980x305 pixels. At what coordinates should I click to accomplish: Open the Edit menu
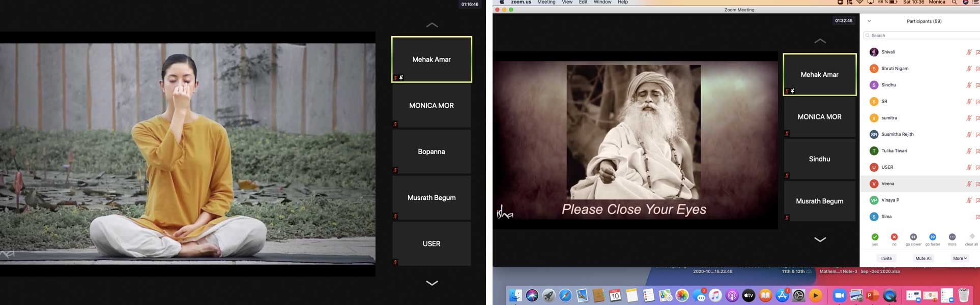583,2
